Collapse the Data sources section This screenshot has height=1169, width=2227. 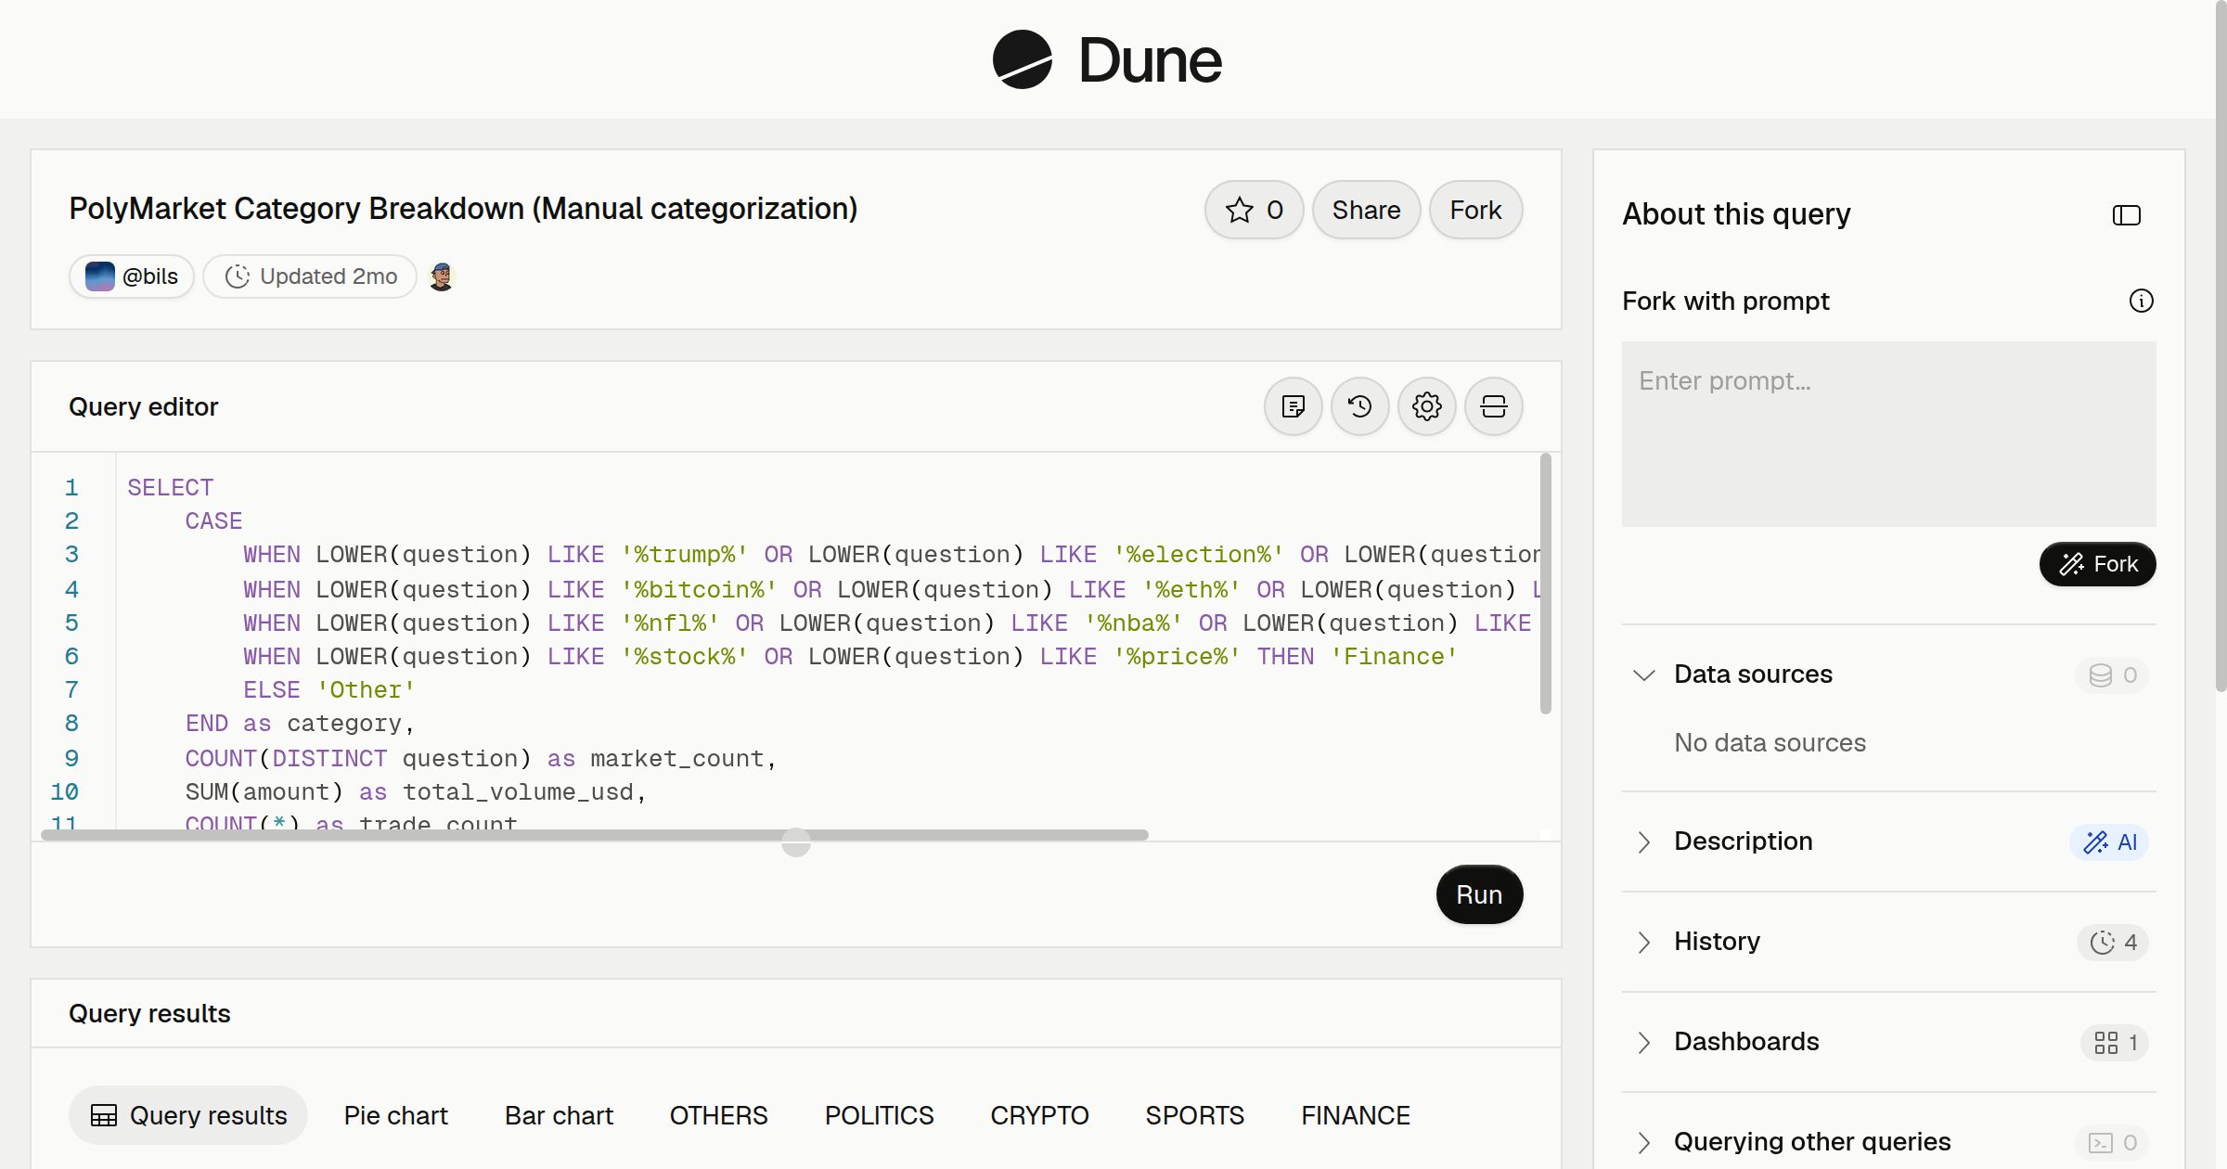[1643, 674]
